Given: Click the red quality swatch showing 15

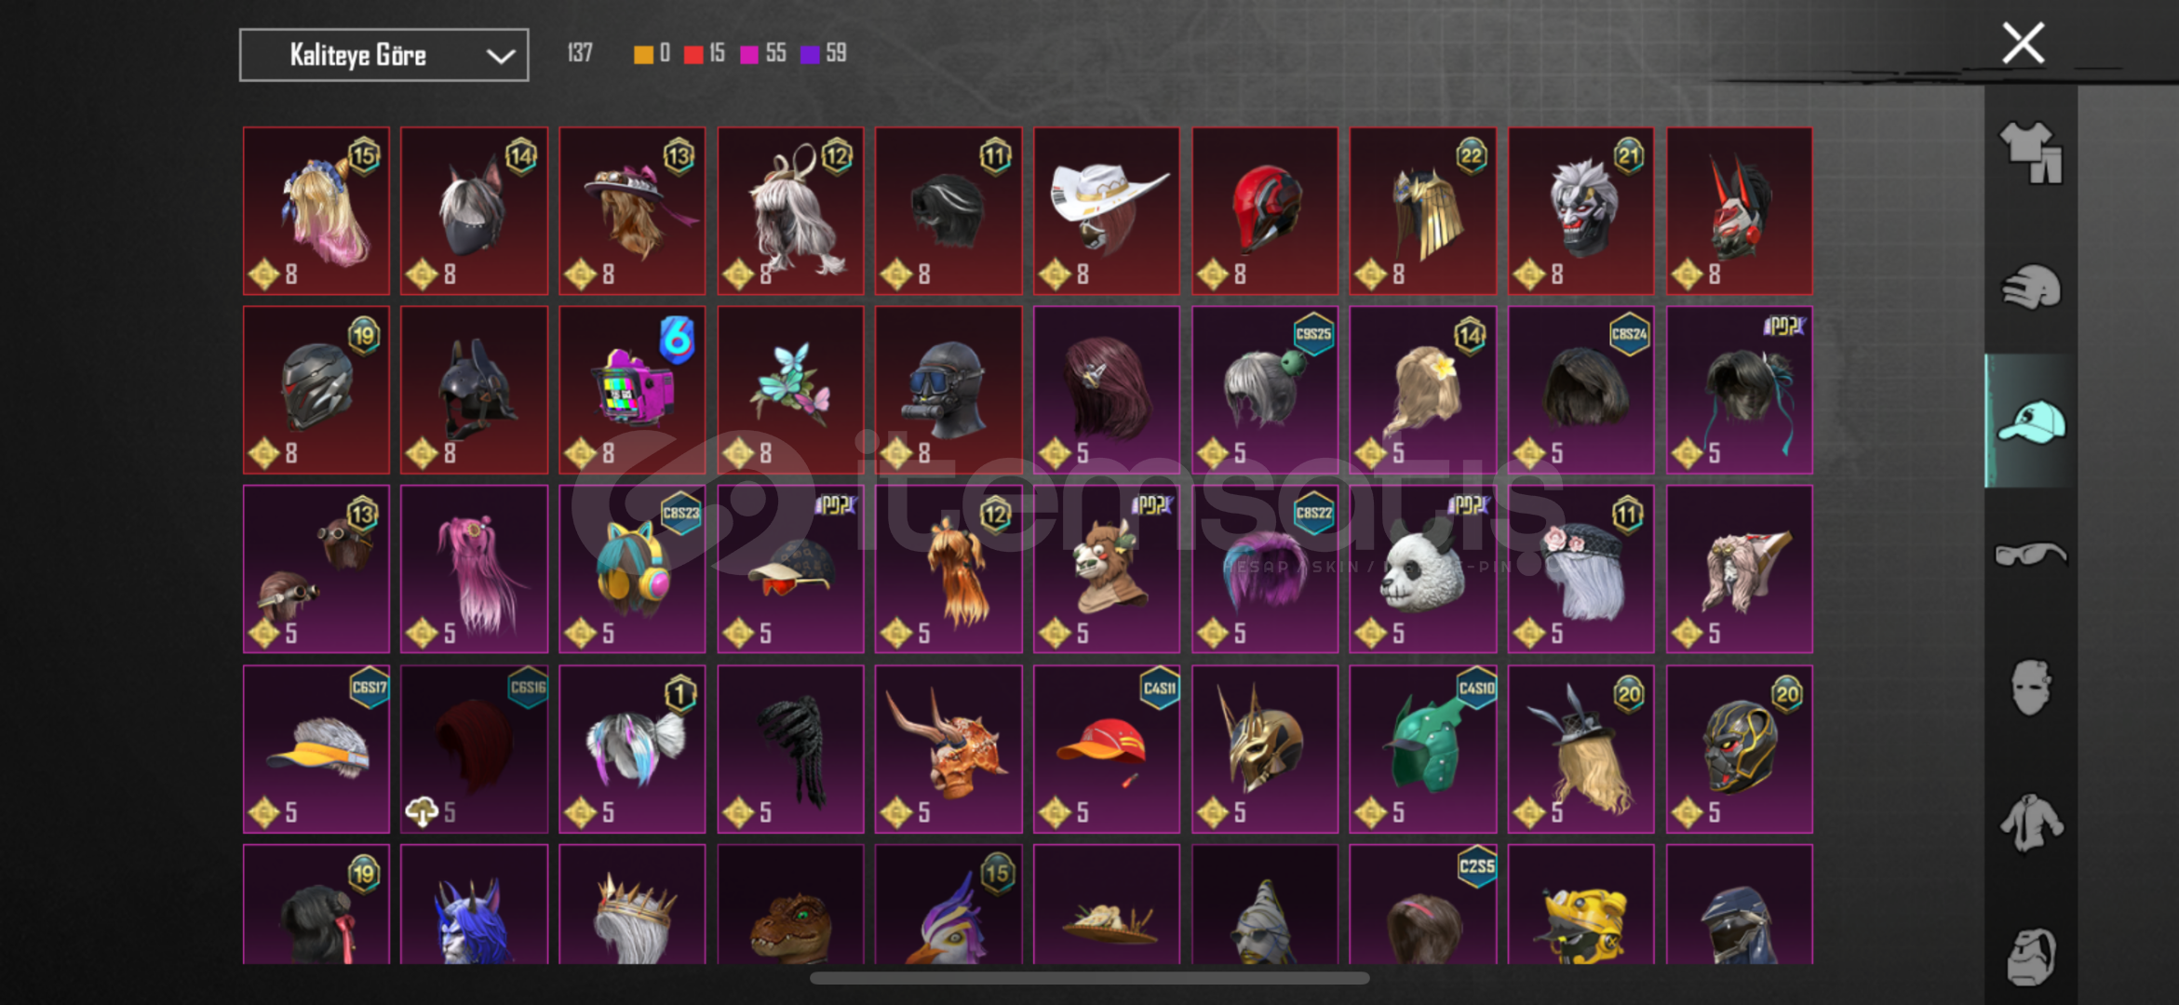Looking at the screenshot, I should (x=693, y=55).
